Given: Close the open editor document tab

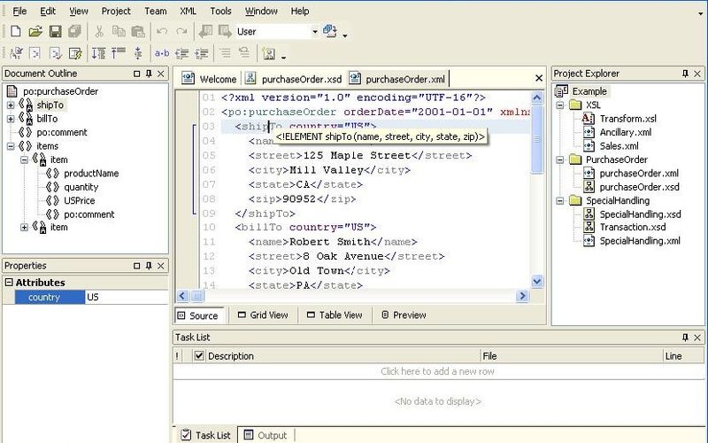Looking at the screenshot, I should pyautogui.click(x=539, y=78).
